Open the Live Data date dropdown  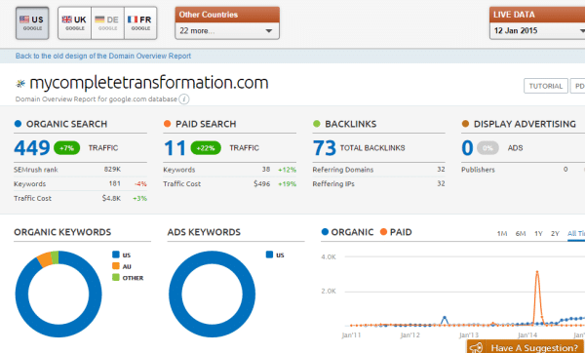click(x=537, y=30)
